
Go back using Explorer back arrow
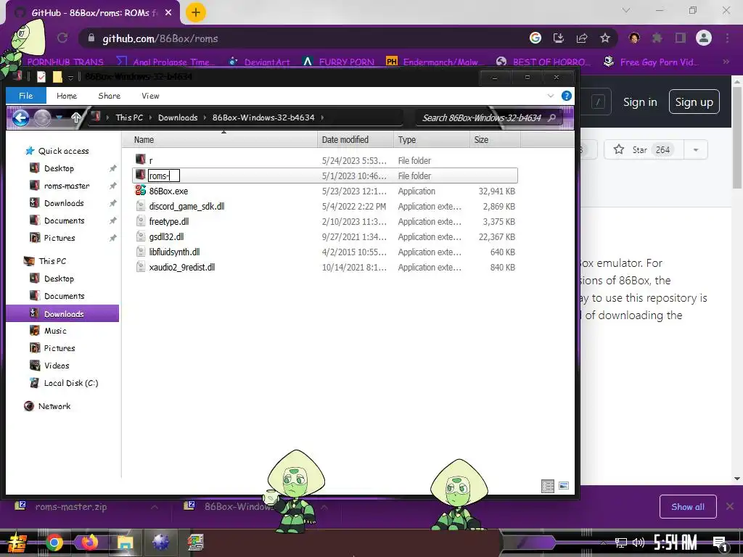20,117
